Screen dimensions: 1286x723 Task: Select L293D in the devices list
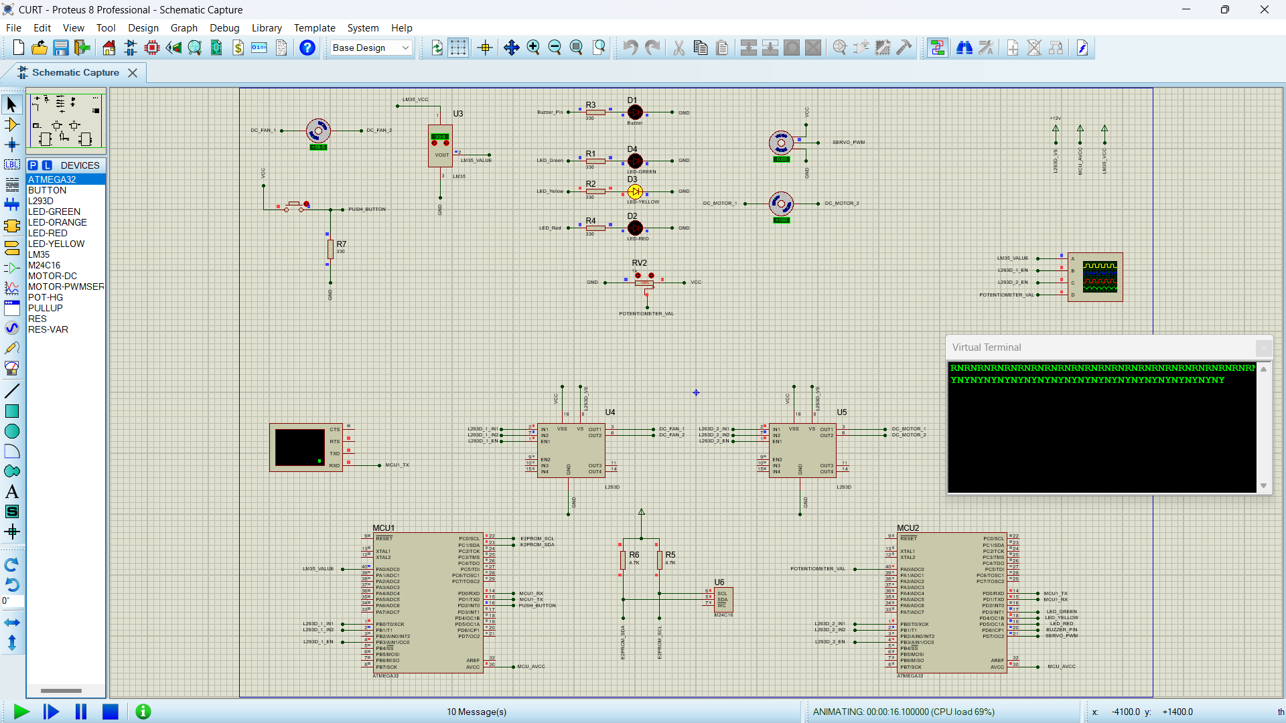[40, 201]
